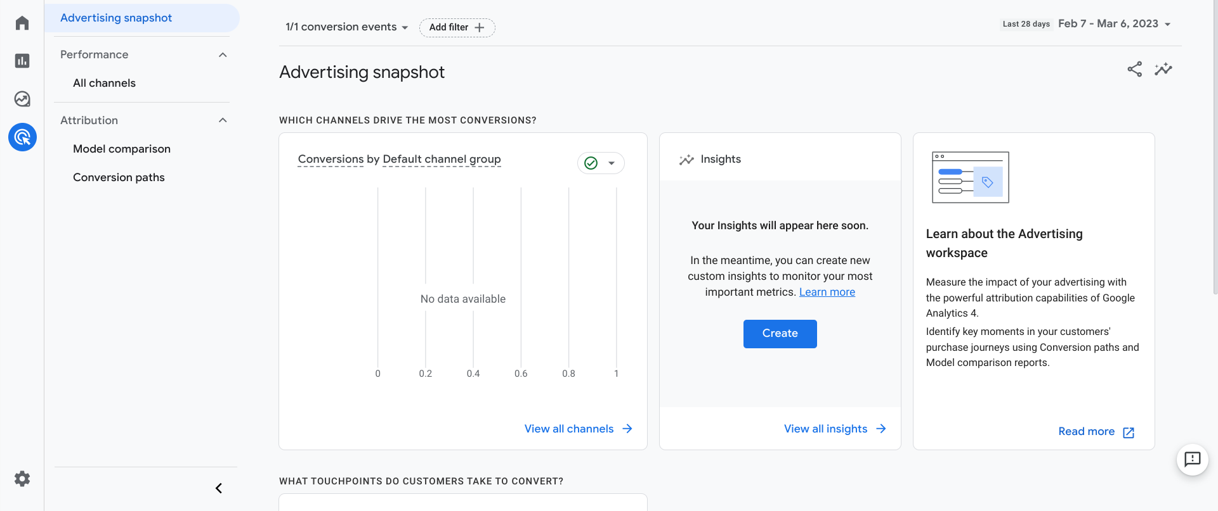Collapse the Performance section
1218x511 pixels.
tap(223, 55)
